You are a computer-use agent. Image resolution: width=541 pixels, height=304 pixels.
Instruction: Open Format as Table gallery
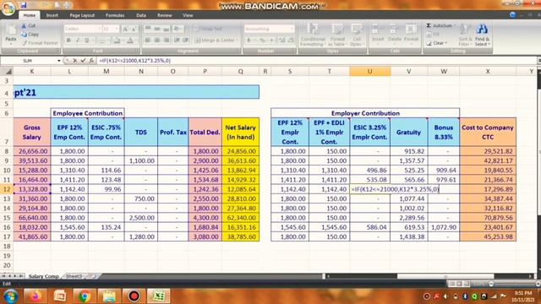(x=336, y=35)
